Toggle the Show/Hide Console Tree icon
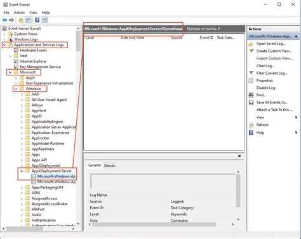Screen dimensions: 301x239 29,20
